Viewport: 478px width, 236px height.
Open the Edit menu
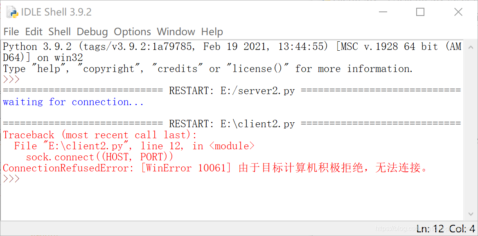[x=34, y=31]
